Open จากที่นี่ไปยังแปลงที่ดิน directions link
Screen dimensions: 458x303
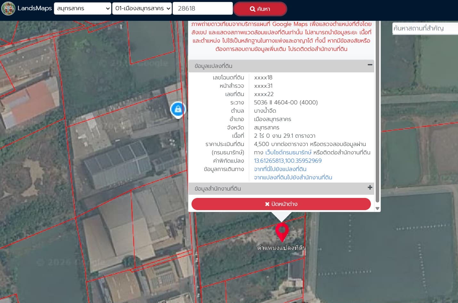pyautogui.click(x=280, y=169)
